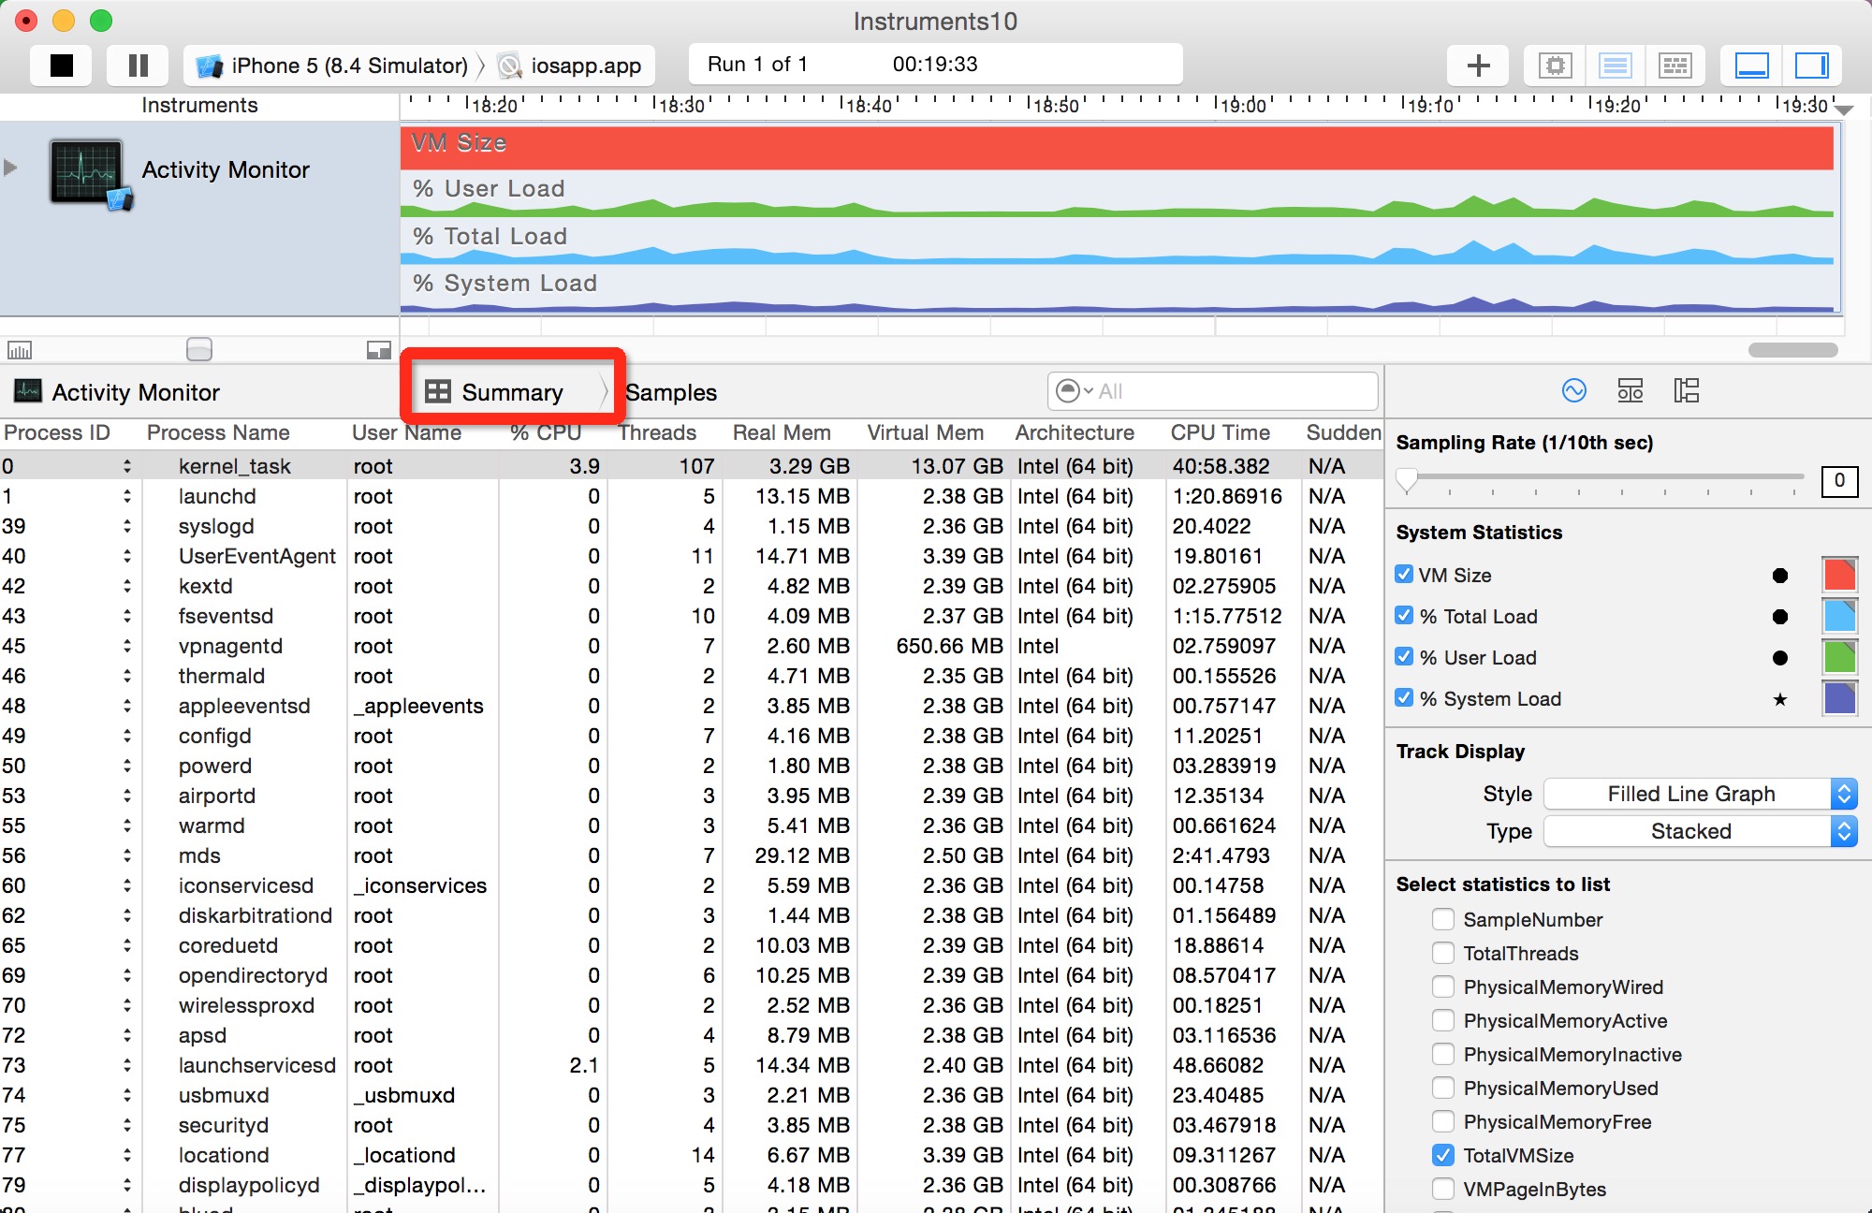Click the track height slider below Instruments
Screen dimensions: 1872x1213
coord(199,349)
